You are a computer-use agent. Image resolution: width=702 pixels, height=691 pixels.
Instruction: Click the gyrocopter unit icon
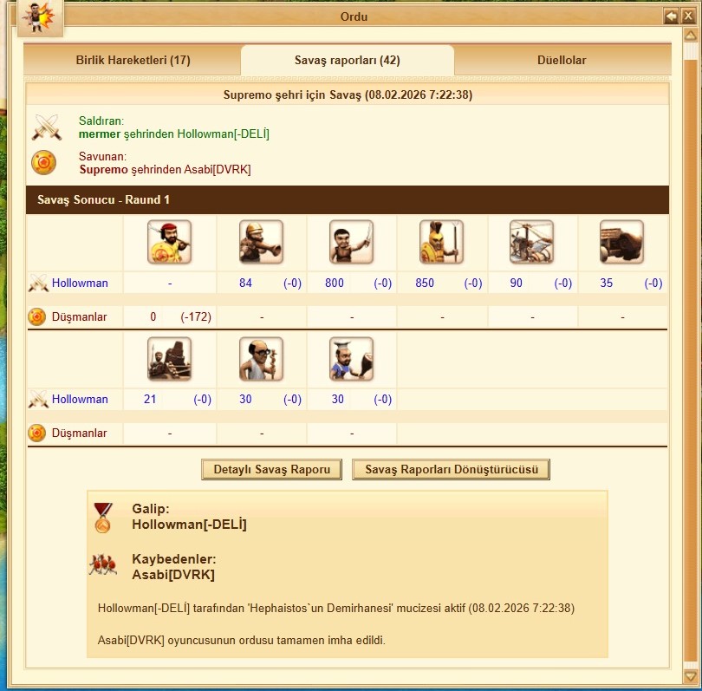coord(531,242)
